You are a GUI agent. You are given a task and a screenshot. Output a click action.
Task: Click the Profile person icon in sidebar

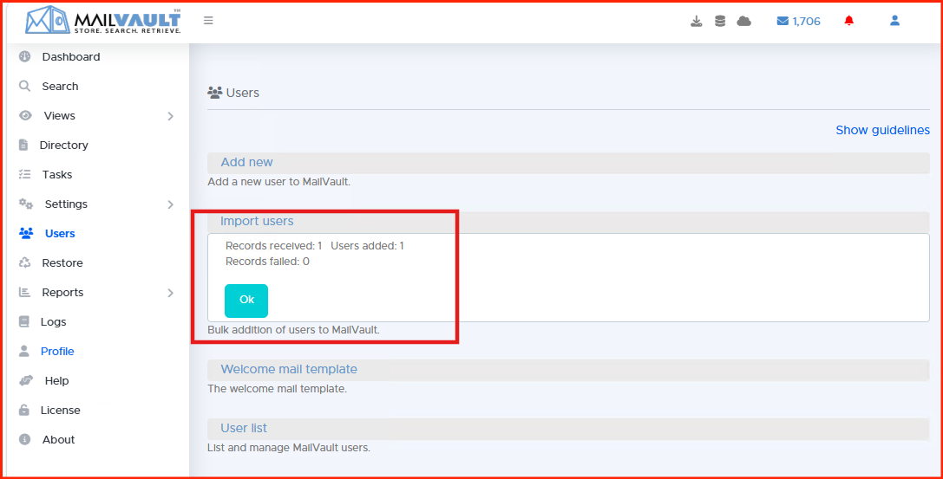tap(24, 351)
